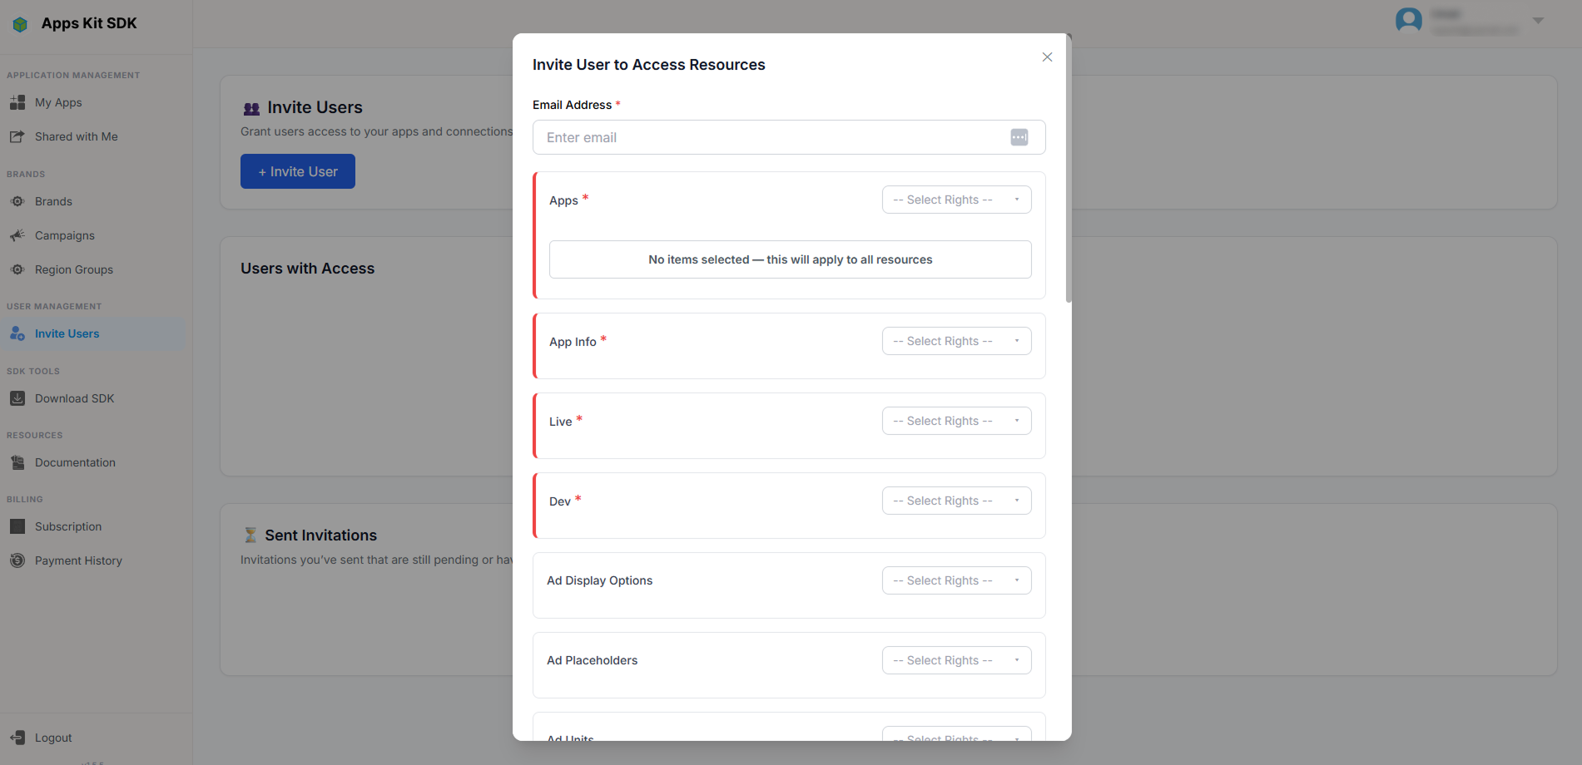The width and height of the screenshot is (1582, 765).
Task: Click the No items selected box
Action: click(791, 259)
